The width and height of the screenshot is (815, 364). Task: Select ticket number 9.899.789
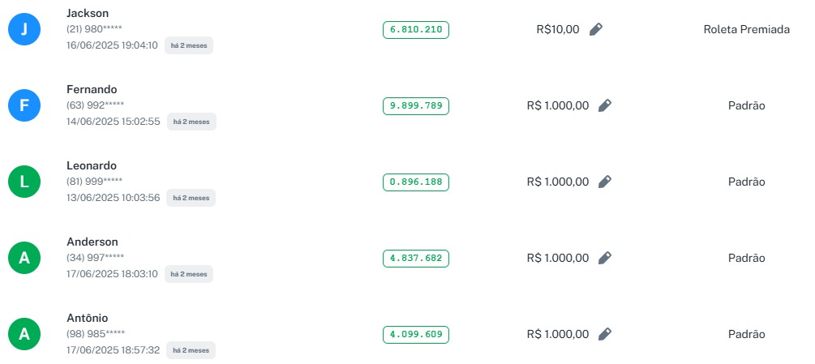[x=416, y=105]
